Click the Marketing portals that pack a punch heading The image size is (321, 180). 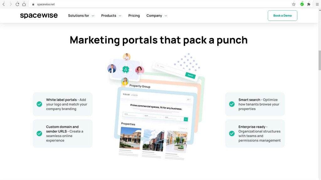(x=159, y=40)
